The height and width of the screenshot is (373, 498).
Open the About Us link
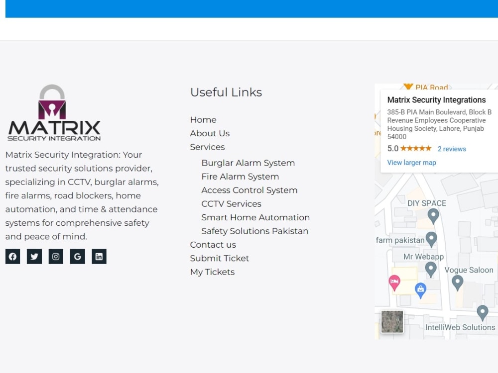click(210, 133)
